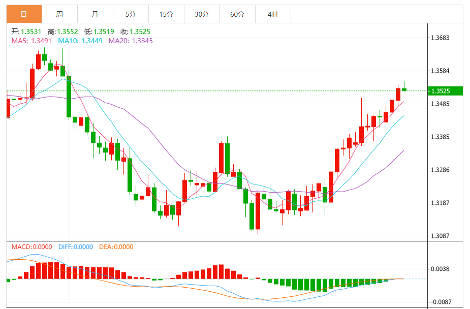Click the 1.3683 price axis label
Screen dimensions: 470x309
point(440,38)
